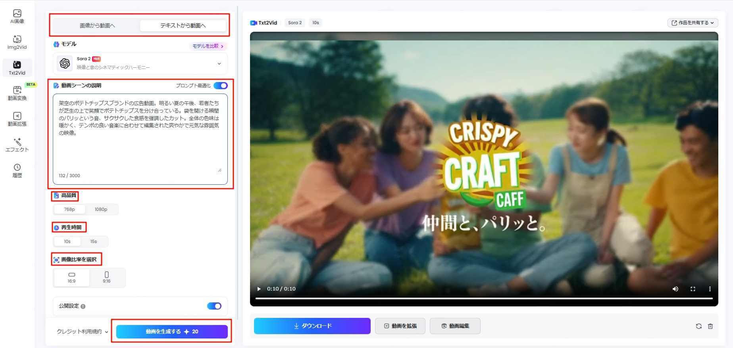This screenshot has height=348, width=733.
Task: Click inside the scene description text area
Action: (x=140, y=139)
